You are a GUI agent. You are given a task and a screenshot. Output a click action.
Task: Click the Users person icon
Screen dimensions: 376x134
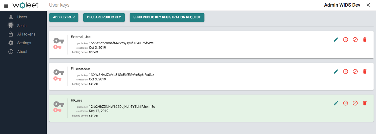pos(11,17)
